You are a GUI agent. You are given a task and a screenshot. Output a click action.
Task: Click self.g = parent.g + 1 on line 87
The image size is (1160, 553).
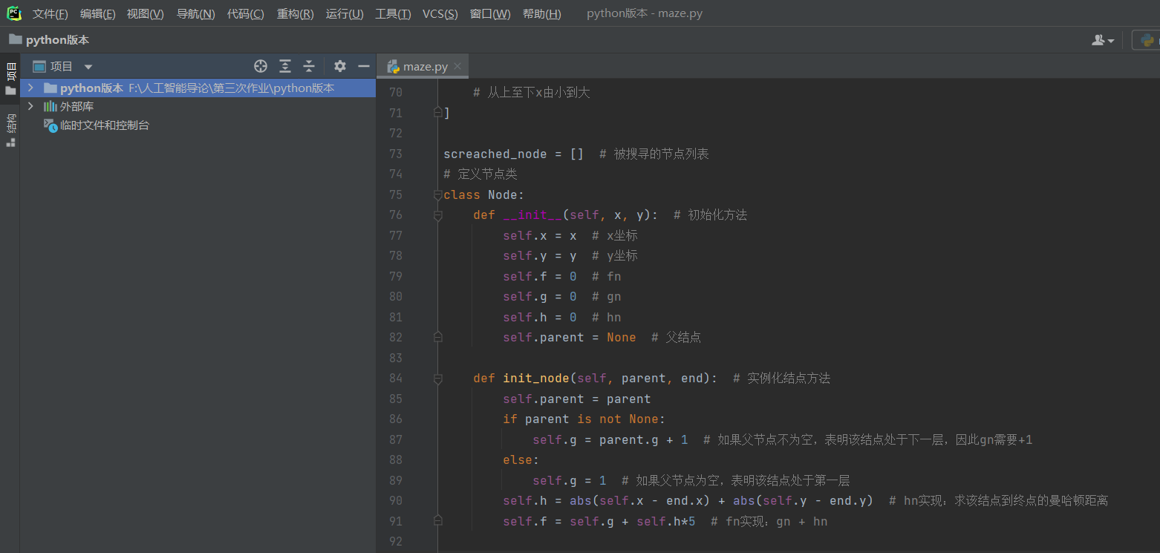(610, 439)
